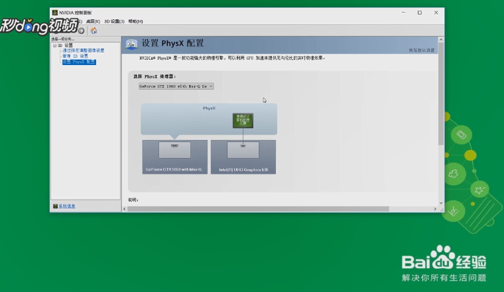Viewport: 504px width, 292px height.
Task: Click the PhysX title in diagram
Action: click(210, 108)
